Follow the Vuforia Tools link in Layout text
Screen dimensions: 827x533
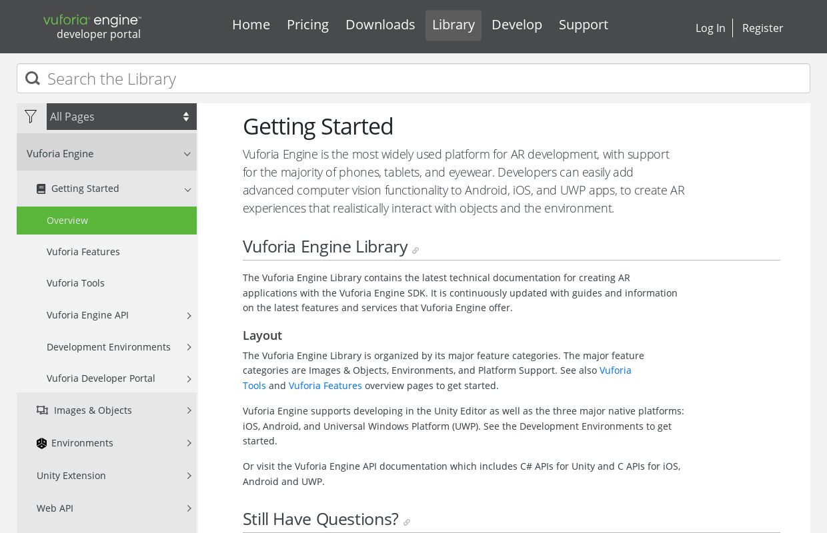[x=254, y=386]
